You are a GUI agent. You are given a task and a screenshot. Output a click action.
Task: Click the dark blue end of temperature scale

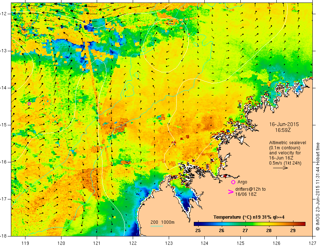[196, 224]
